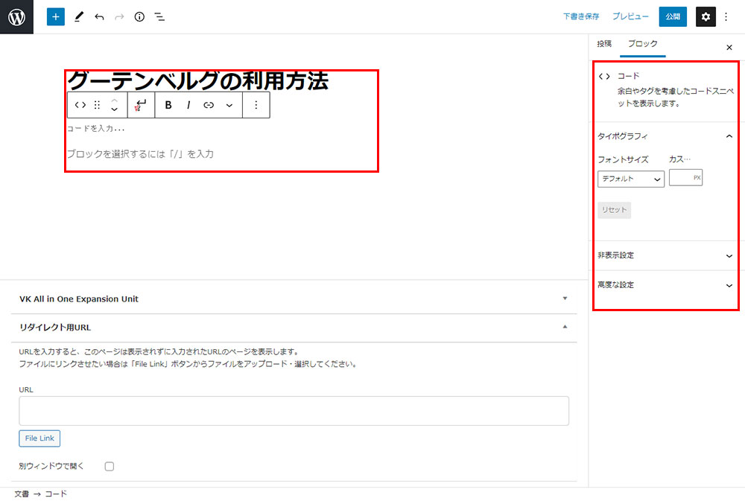Image resolution: width=745 pixels, height=501 pixels.
Task: Select the pencil Tools icon
Action: point(79,16)
